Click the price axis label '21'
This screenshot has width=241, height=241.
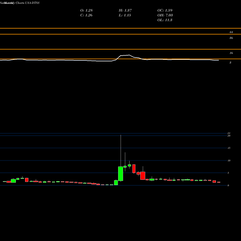coord(229,133)
